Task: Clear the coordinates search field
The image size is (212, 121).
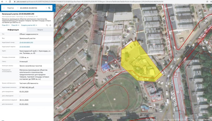Action: 46,8
